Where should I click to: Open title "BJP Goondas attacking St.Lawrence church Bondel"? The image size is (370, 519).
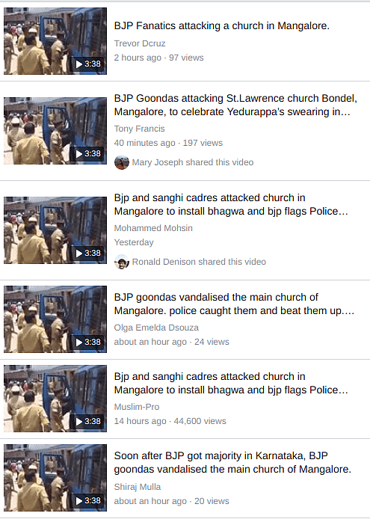[x=235, y=105]
